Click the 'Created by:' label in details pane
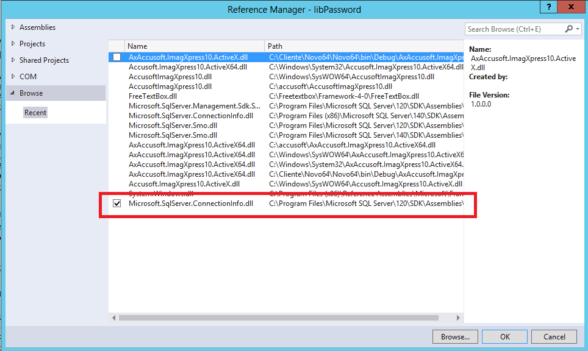The height and width of the screenshot is (351, 588). pyautogui.click(x=488, y=77)
